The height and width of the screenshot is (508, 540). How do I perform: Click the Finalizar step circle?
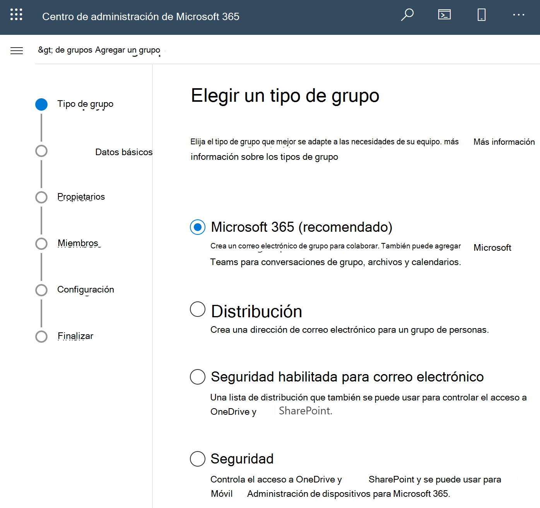[x=41, y=337]
